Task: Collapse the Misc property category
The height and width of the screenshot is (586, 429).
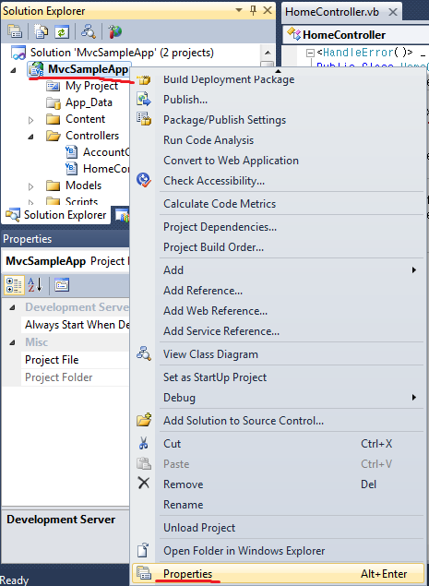Action: [x=12, y=342]
